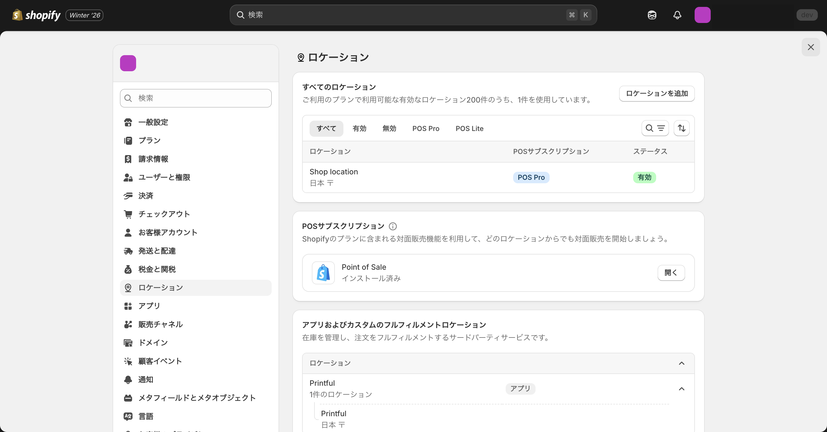Click the sidebar 検索 search field
The height and width of the screenshot is (432, 827).
pyautogui.click(x=195, y=98)
